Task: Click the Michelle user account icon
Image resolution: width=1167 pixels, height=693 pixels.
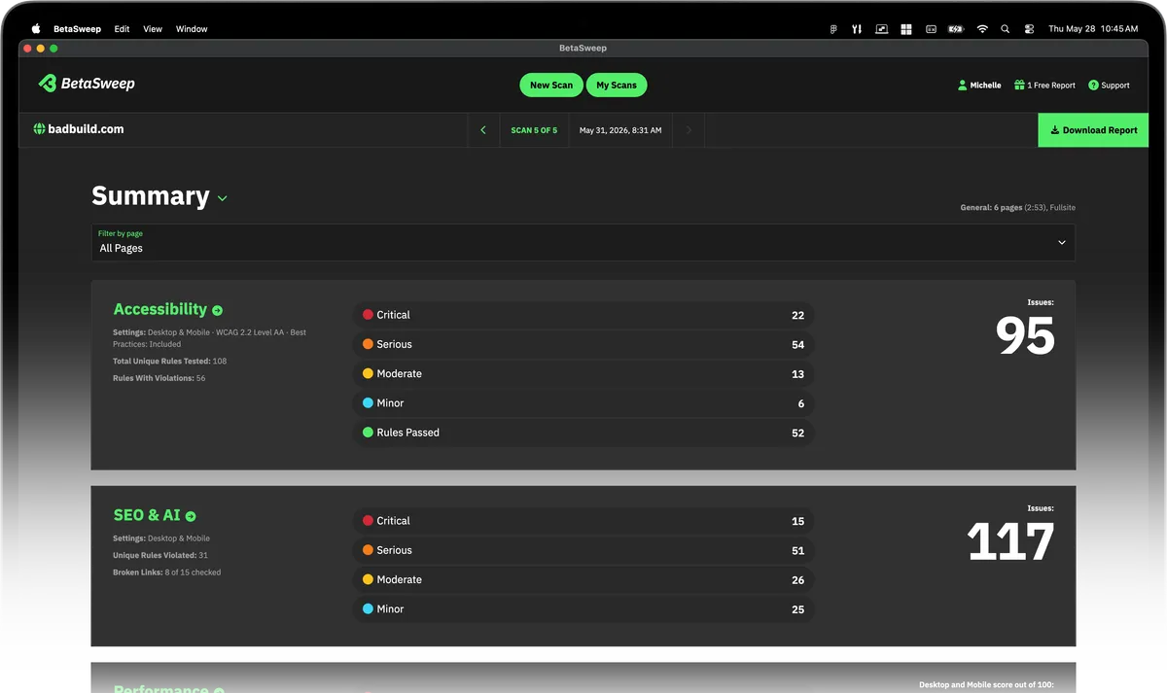Action: point(962,86)
